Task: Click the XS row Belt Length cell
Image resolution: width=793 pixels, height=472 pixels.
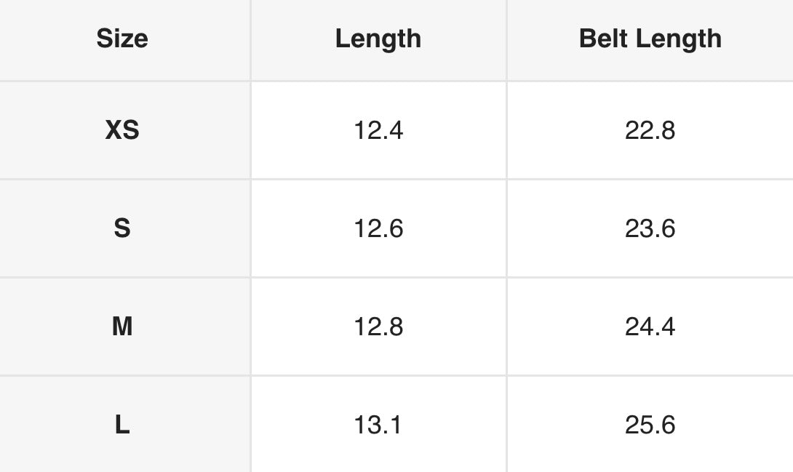Action: tap(650, 130)
